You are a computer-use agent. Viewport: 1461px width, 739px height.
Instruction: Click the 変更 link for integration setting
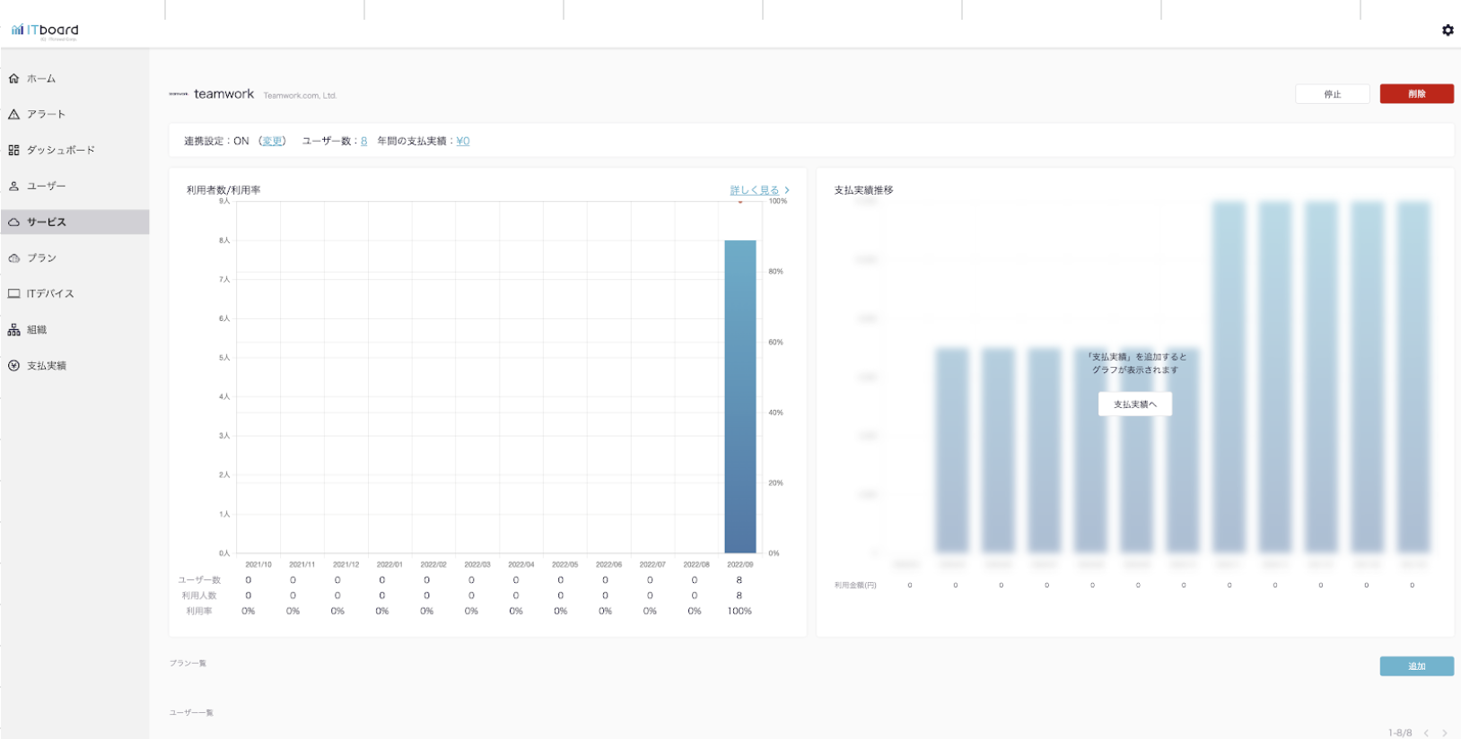point(272,141)
